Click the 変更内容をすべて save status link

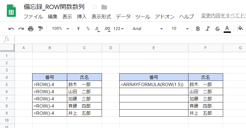pos(223,15)
